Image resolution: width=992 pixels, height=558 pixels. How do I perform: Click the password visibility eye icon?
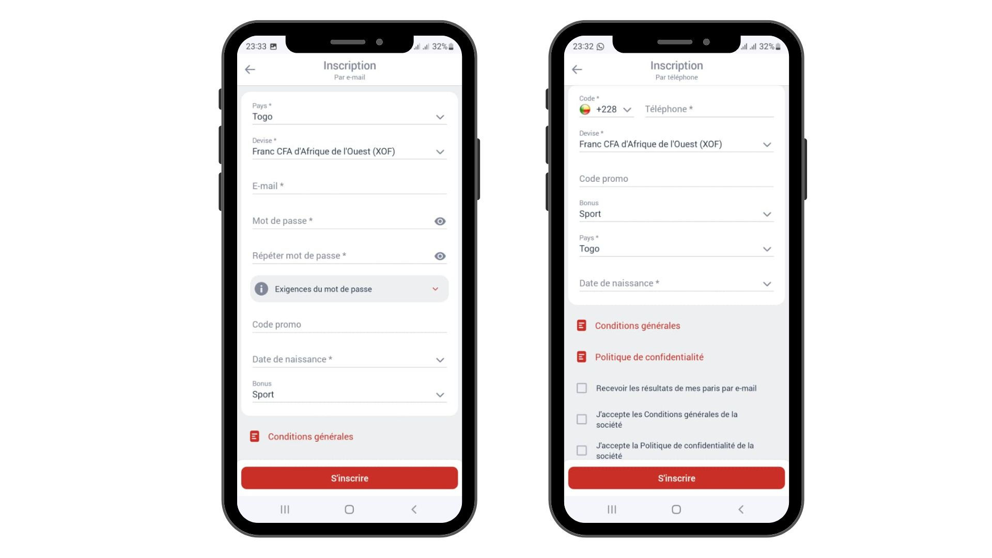click(440, 221)
